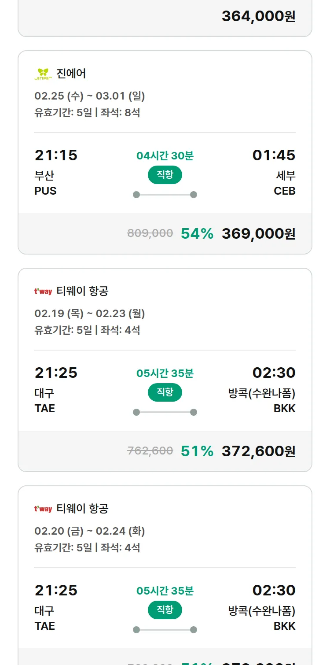The width and height of the screenshot is (330, 665).
Task: Tap the 01:45 Cebu arrival time
Action: click(x=274, y=155)
